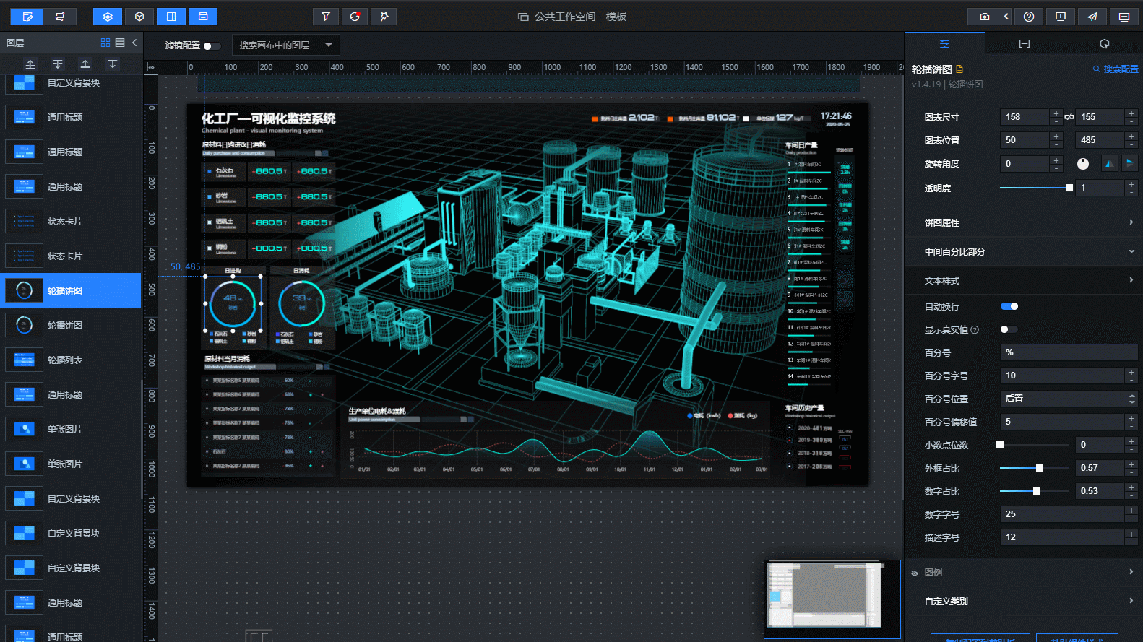Expand the 图例 section chevron

(1131, 572)
